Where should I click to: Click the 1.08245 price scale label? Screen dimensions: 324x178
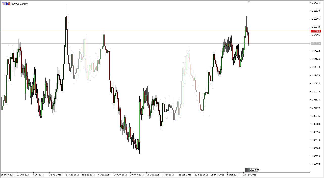point(316,116)
